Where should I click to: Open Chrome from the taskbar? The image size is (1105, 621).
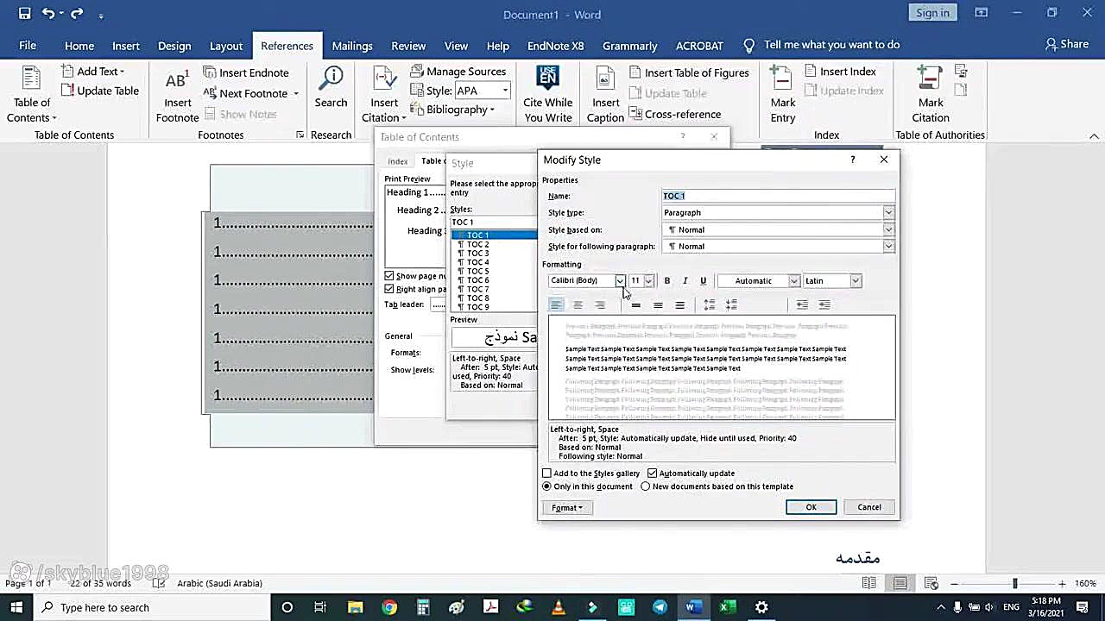tap(389, 607)
